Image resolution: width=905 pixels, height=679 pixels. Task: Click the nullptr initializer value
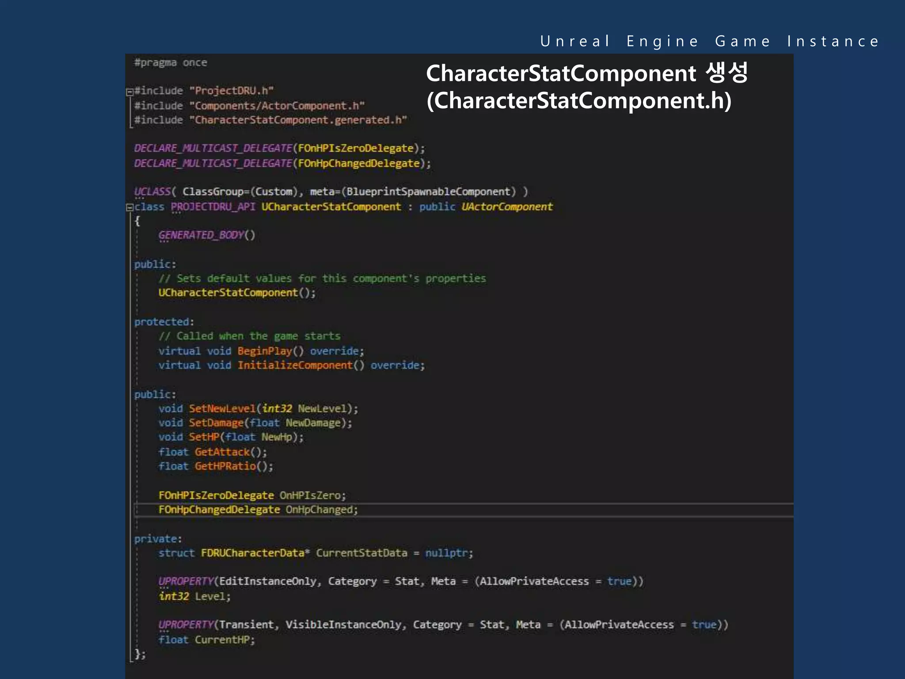446,553
